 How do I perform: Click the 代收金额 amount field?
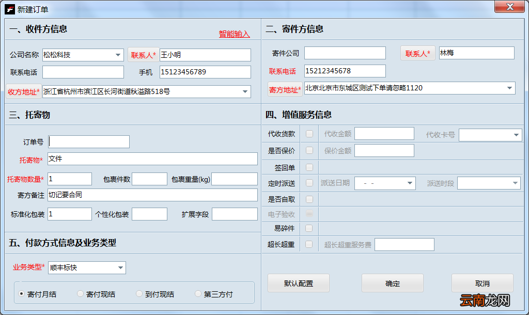pos(384,134)
